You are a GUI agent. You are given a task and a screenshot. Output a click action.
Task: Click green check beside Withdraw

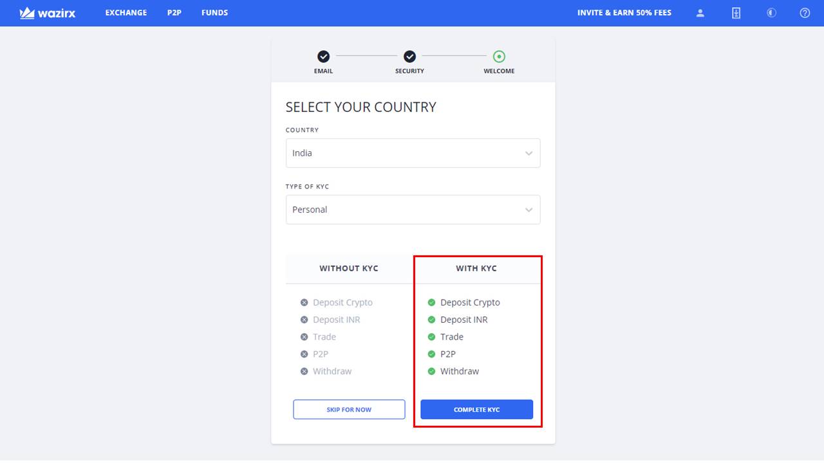(x=431, y=371)
